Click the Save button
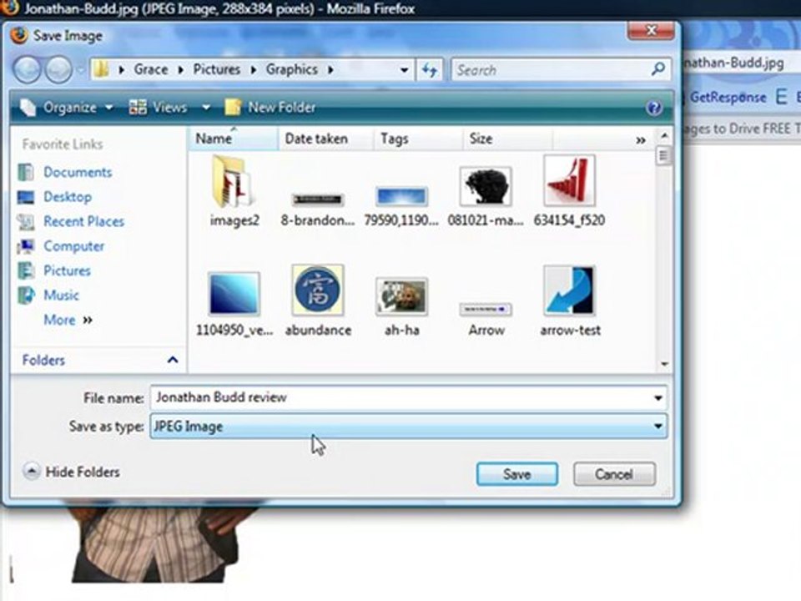Image resolution: width=801 pixels, height=601 pixels. (517, 474)
